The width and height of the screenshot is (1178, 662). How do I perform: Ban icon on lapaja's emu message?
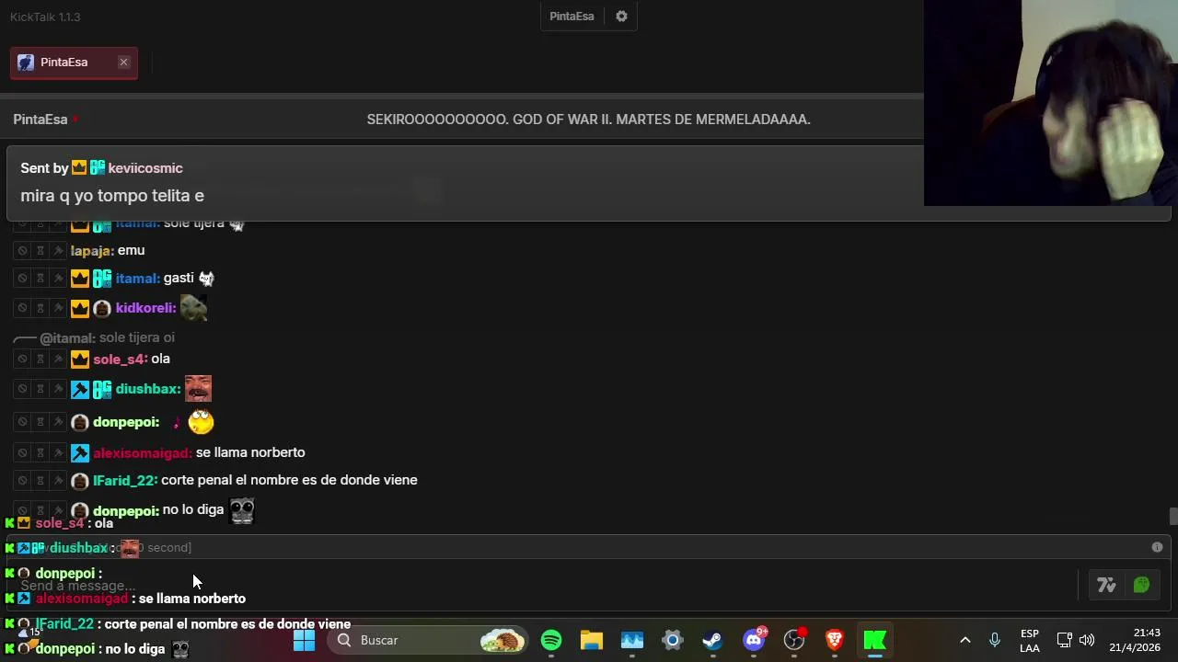(22, 251)
